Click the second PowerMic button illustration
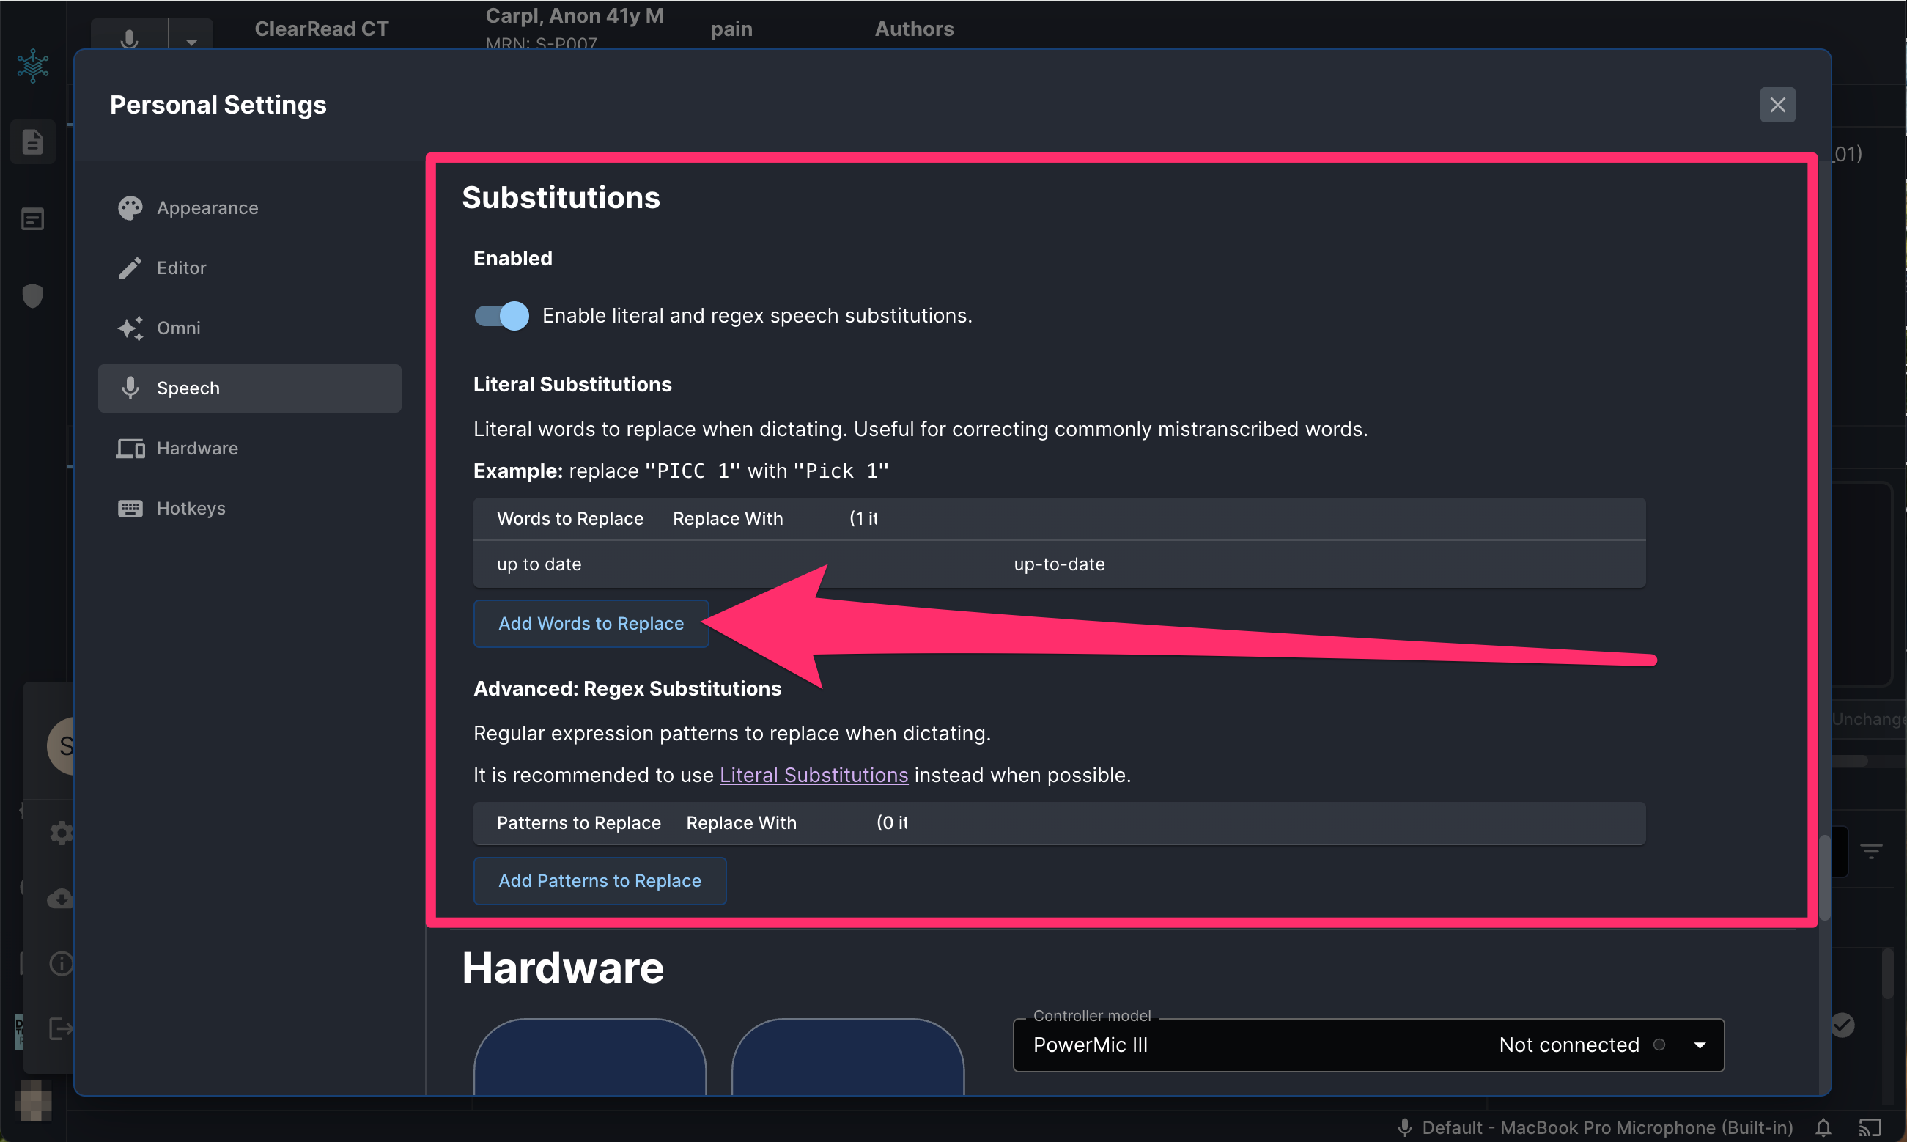 pyautogui.click(x=848, y=1056)
